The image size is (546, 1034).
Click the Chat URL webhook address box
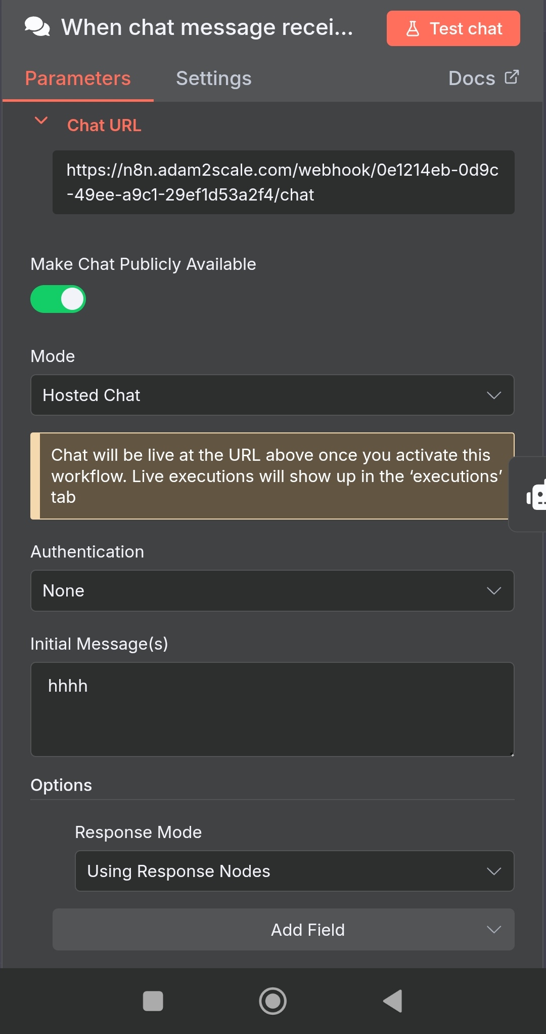[283, 182]
